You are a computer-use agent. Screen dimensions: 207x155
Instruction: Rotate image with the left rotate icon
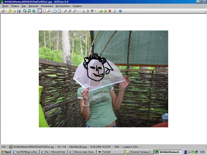[x=55, y=11]
